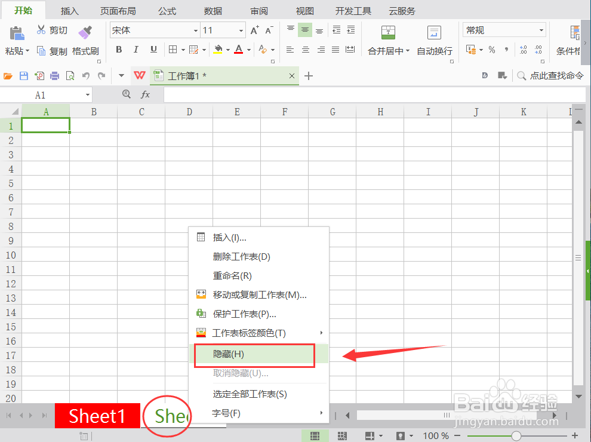Click the zoom magnifier beside fx
Screen dimensions: 591x442
(127, 94)
